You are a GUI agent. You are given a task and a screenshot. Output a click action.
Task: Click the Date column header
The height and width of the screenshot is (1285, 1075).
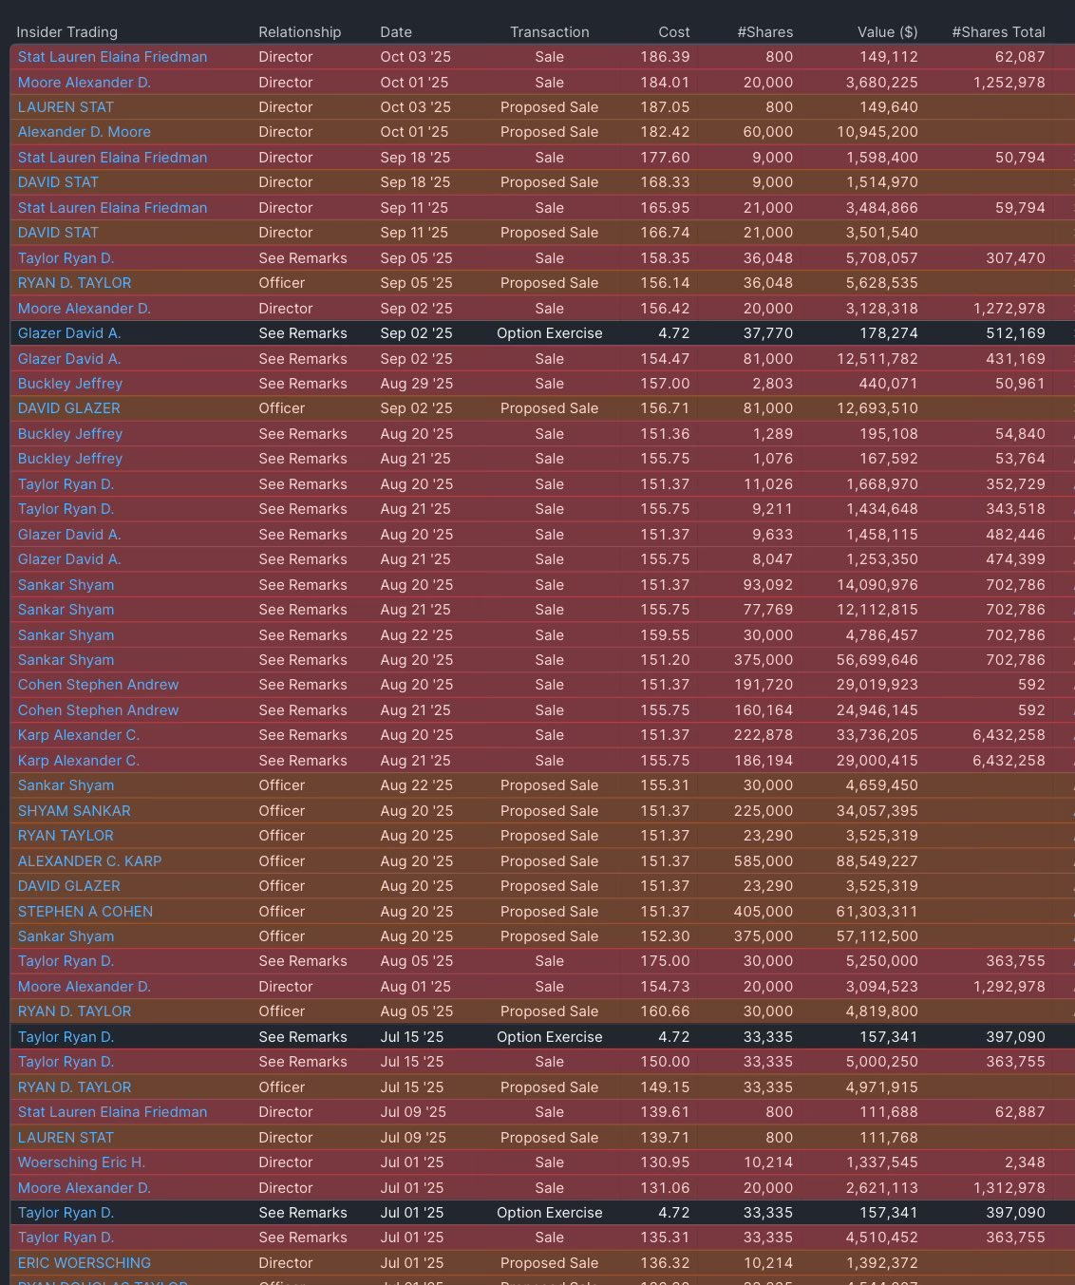(396, 32)
